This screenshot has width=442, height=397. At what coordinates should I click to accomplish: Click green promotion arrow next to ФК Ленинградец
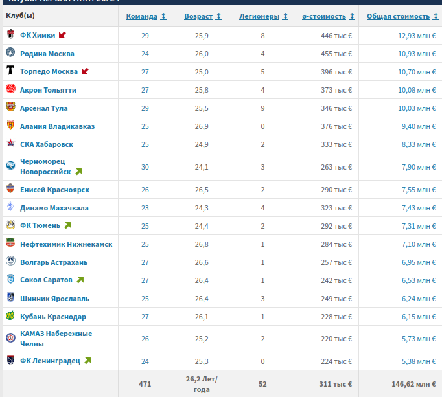point(88,360)
